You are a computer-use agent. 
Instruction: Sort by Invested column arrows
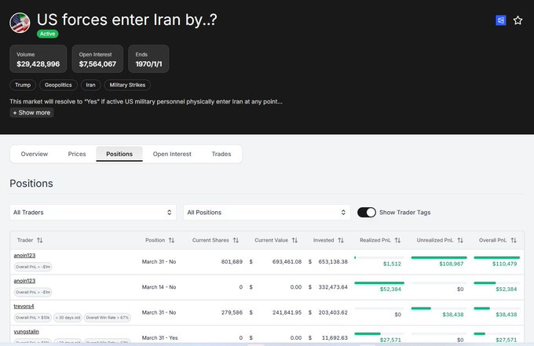point(341,240)
